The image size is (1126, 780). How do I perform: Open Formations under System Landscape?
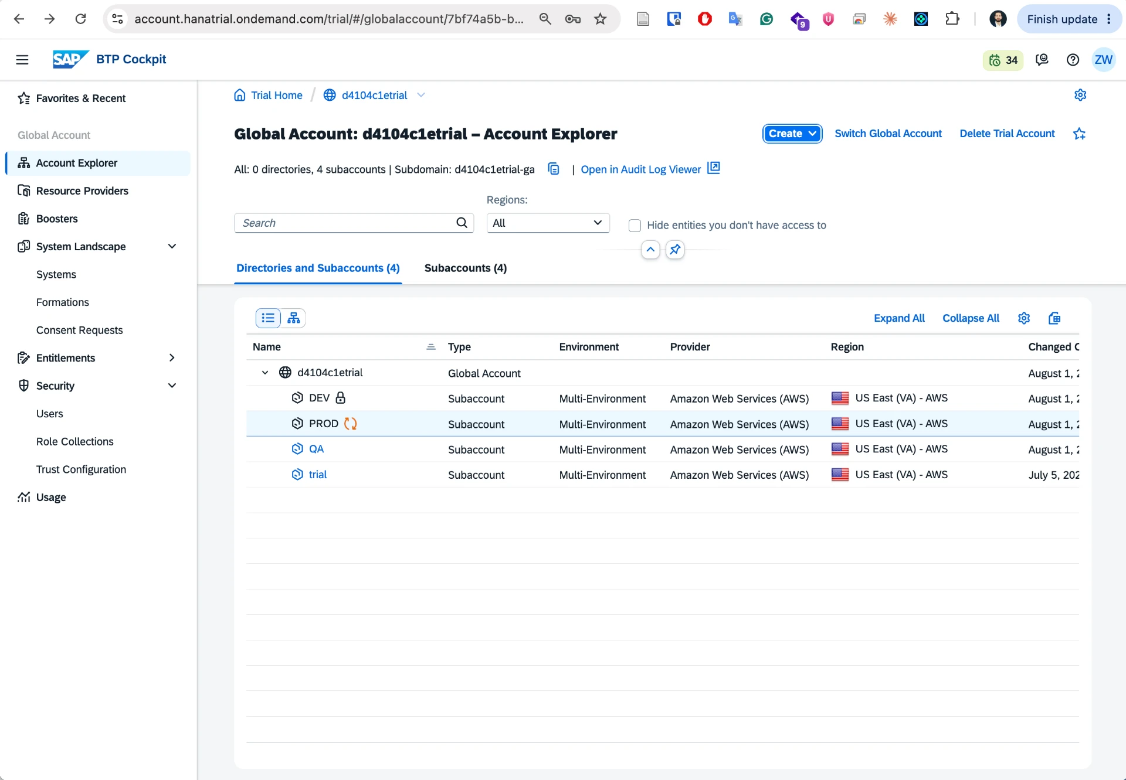tap(63, 302)
